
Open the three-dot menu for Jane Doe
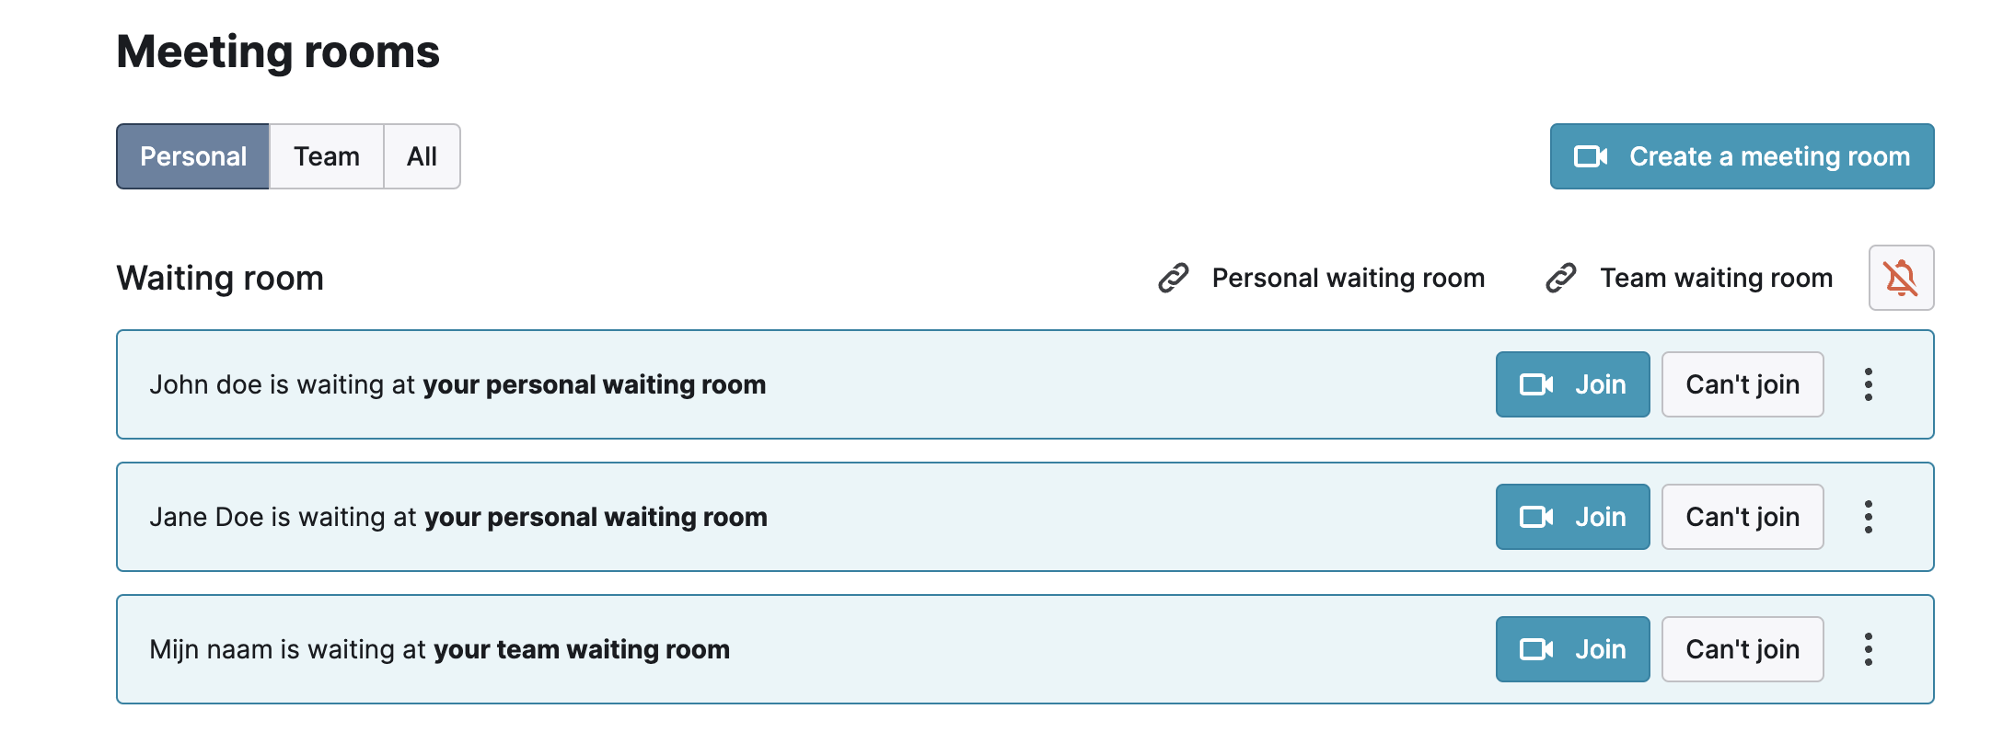point(1869,517)
